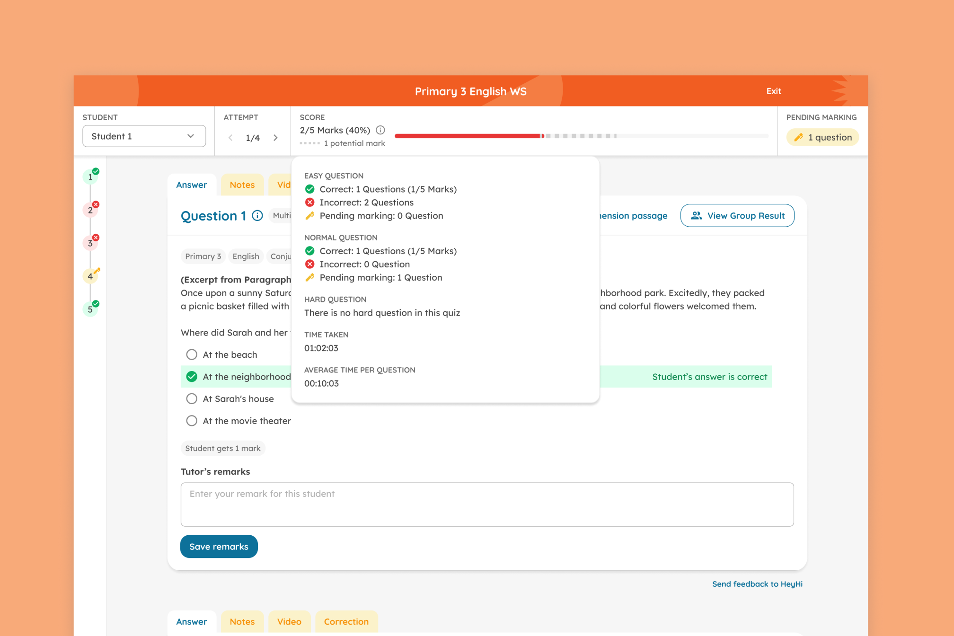Click the info icon next to Question 1

tap(257, 216)
